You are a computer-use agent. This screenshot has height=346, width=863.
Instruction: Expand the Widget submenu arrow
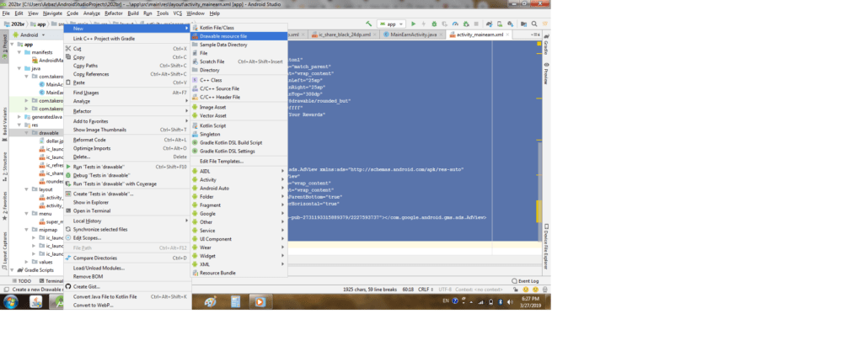(283, 256)
